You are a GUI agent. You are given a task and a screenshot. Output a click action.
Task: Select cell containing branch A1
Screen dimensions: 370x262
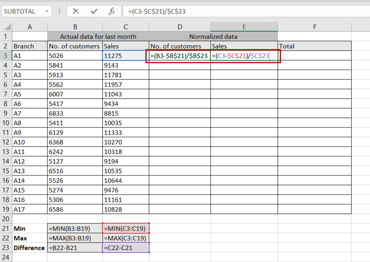[30, 56]
